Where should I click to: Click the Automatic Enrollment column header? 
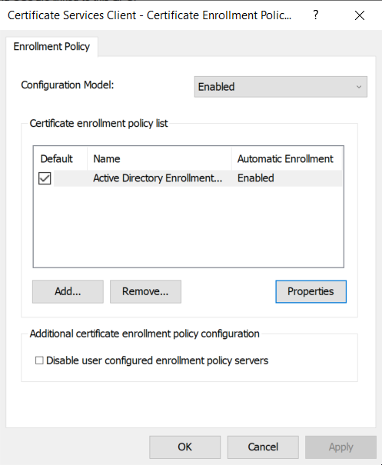(x=287, y=158)
